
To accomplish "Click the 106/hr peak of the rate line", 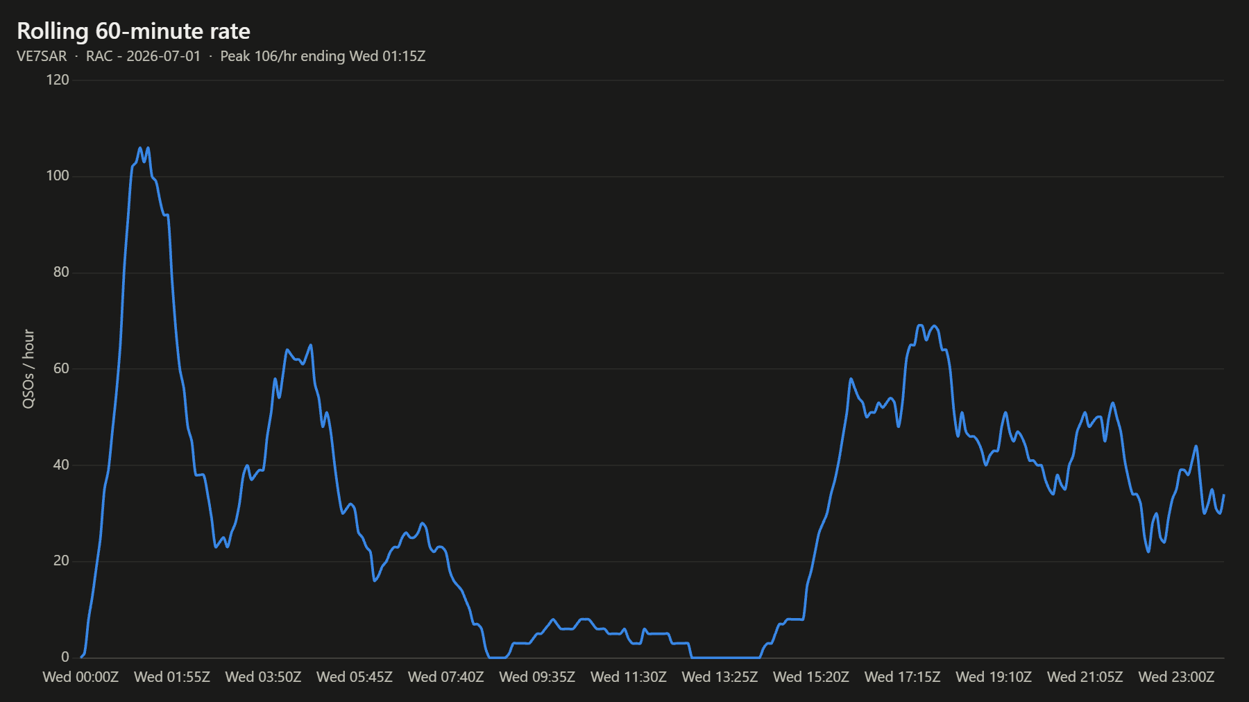I will tap(140, 148).
